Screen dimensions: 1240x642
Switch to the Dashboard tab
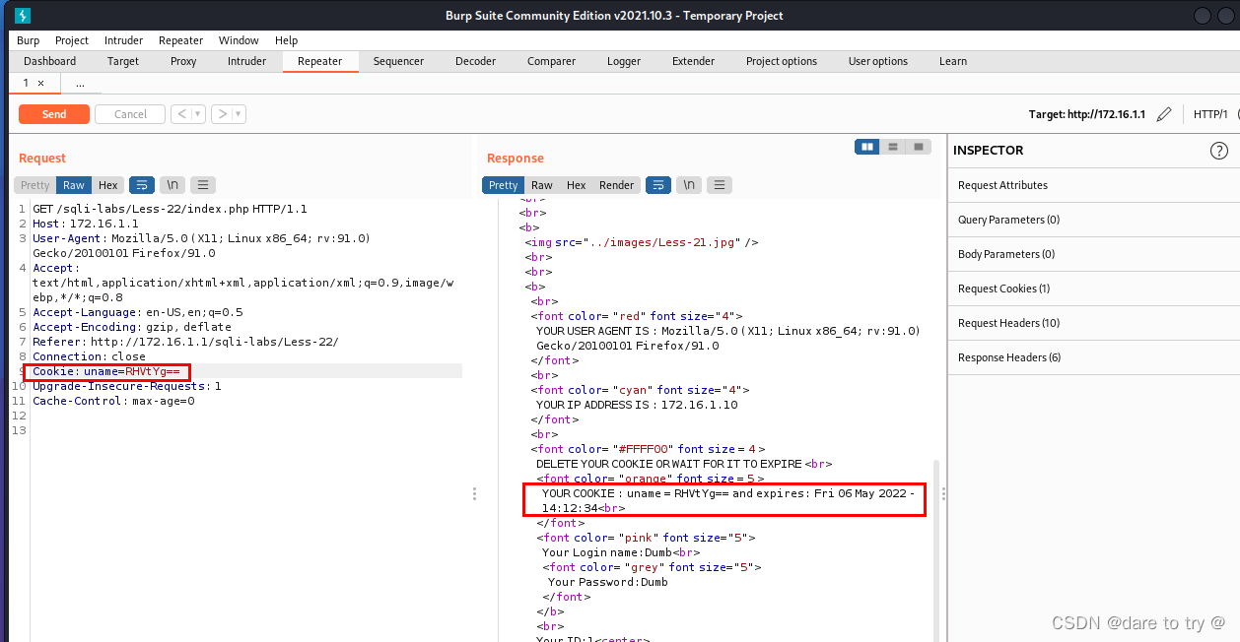[x=50, y=61]
